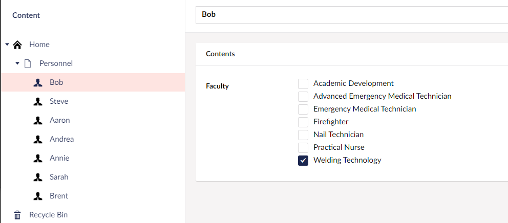Click the person icon beside Andrea
This screenshot has height=223, width=508.
tap(38, 140)
